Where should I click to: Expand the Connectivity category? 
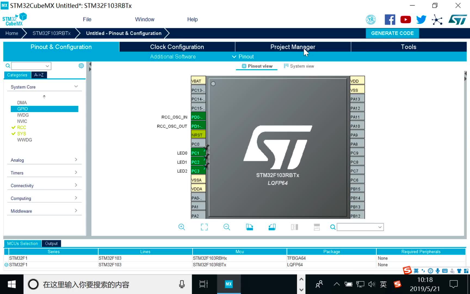click(76, 185)
